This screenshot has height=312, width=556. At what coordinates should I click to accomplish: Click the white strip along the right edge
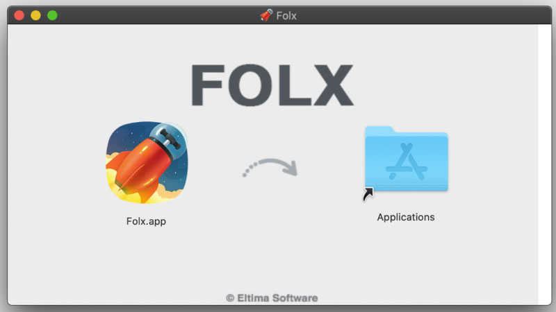[x=545, y=164]
